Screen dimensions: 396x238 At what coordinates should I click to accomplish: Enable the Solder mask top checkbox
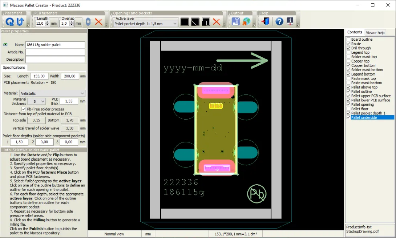(x=348, y=57)
